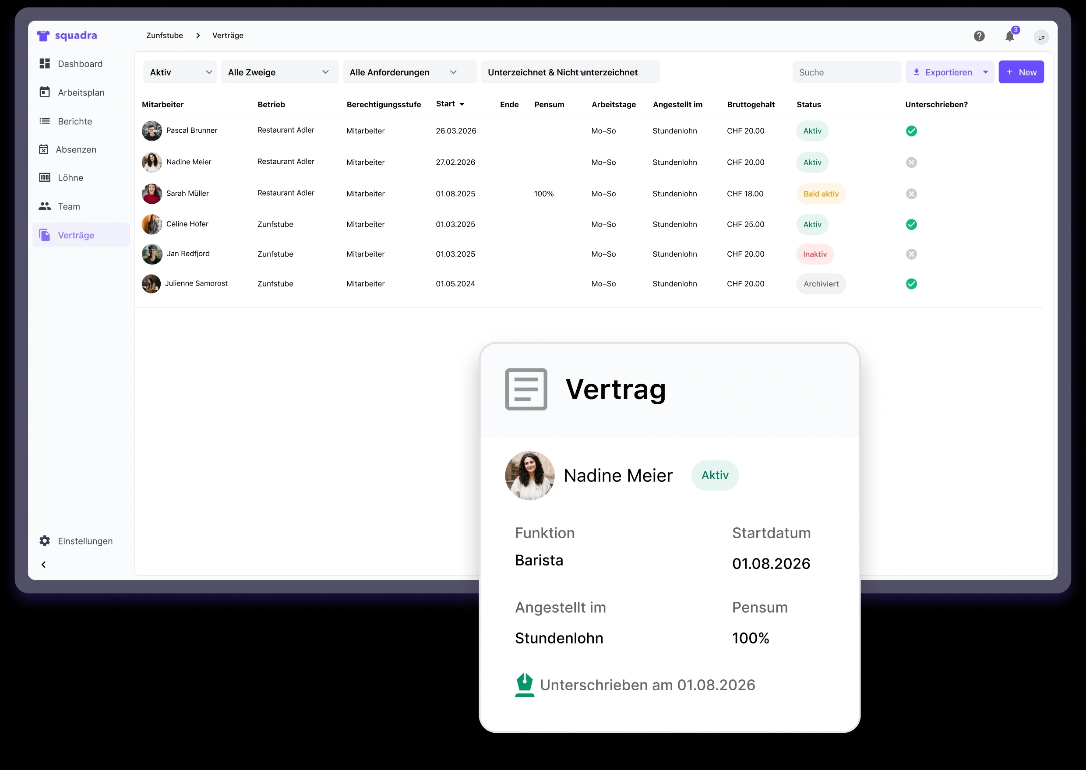This screenshot has width=1086, height=770.
Task: Click Bald aktiv status badge
Action: coord(821,194)
